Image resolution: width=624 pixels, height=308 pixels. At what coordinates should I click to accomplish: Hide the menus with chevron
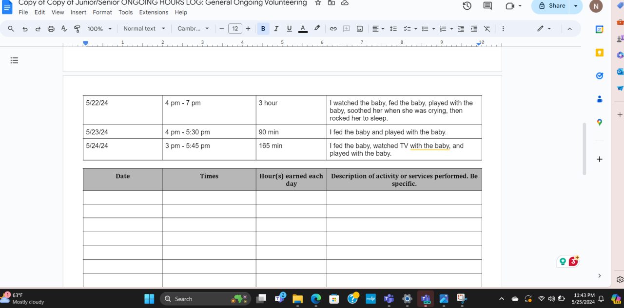pyautogui.click(x=569, y=29)
